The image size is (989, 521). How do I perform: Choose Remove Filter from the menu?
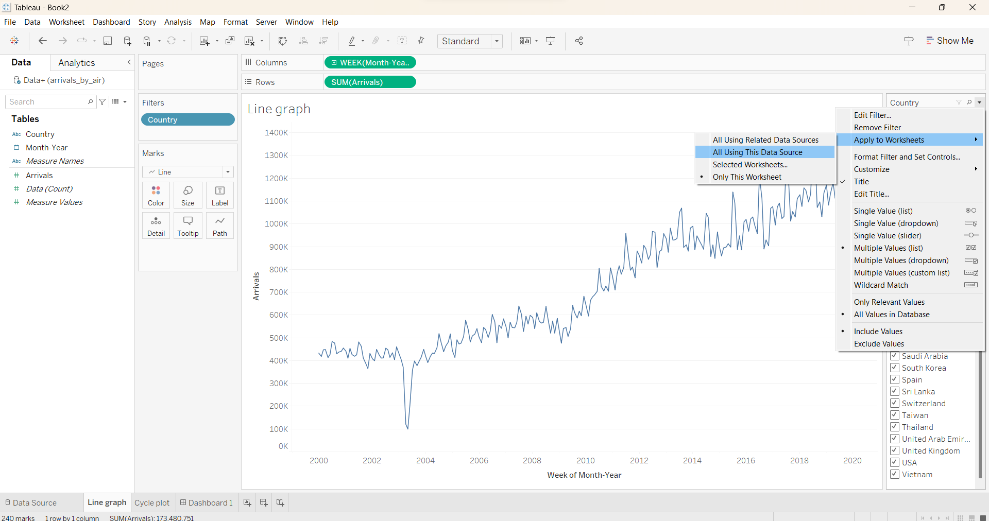(877, 128)
